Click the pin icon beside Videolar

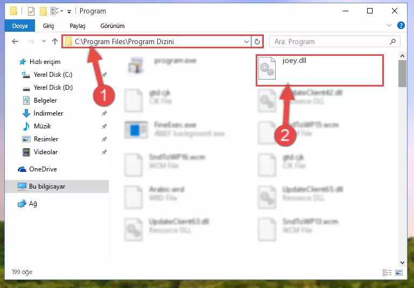click(x=104, y=152)
